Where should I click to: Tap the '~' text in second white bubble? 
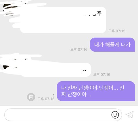point(85,70)
